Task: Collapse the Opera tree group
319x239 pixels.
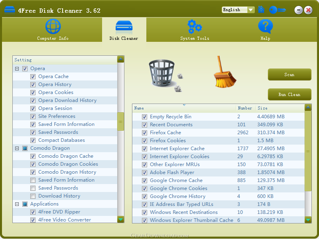Action: pyautogui.click(x=17, y=69)
